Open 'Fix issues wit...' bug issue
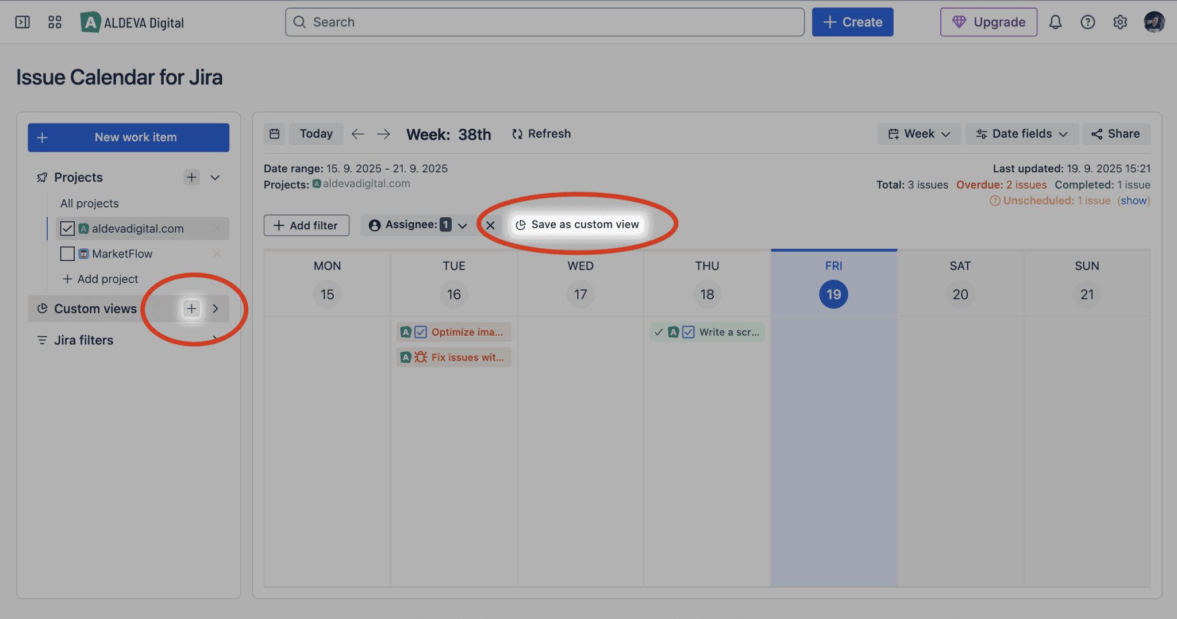 click(454, 357)
